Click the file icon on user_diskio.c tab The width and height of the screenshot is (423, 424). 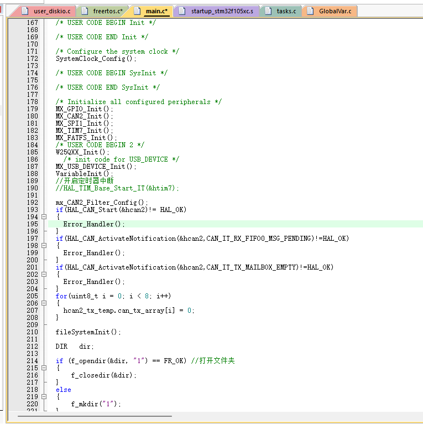(x=25, y=11)
